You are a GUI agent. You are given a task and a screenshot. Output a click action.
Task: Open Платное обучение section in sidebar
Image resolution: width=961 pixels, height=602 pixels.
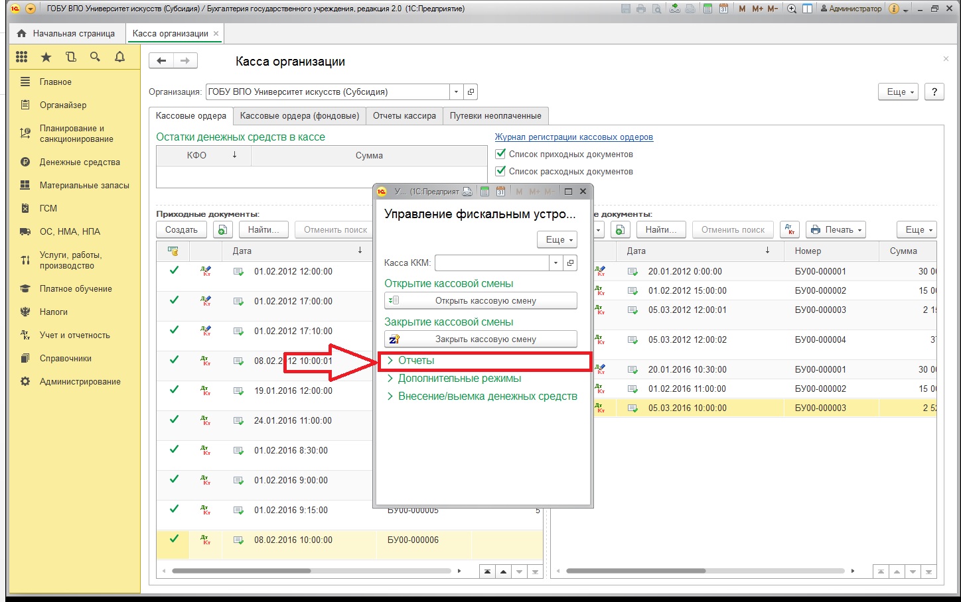point(76,288)
